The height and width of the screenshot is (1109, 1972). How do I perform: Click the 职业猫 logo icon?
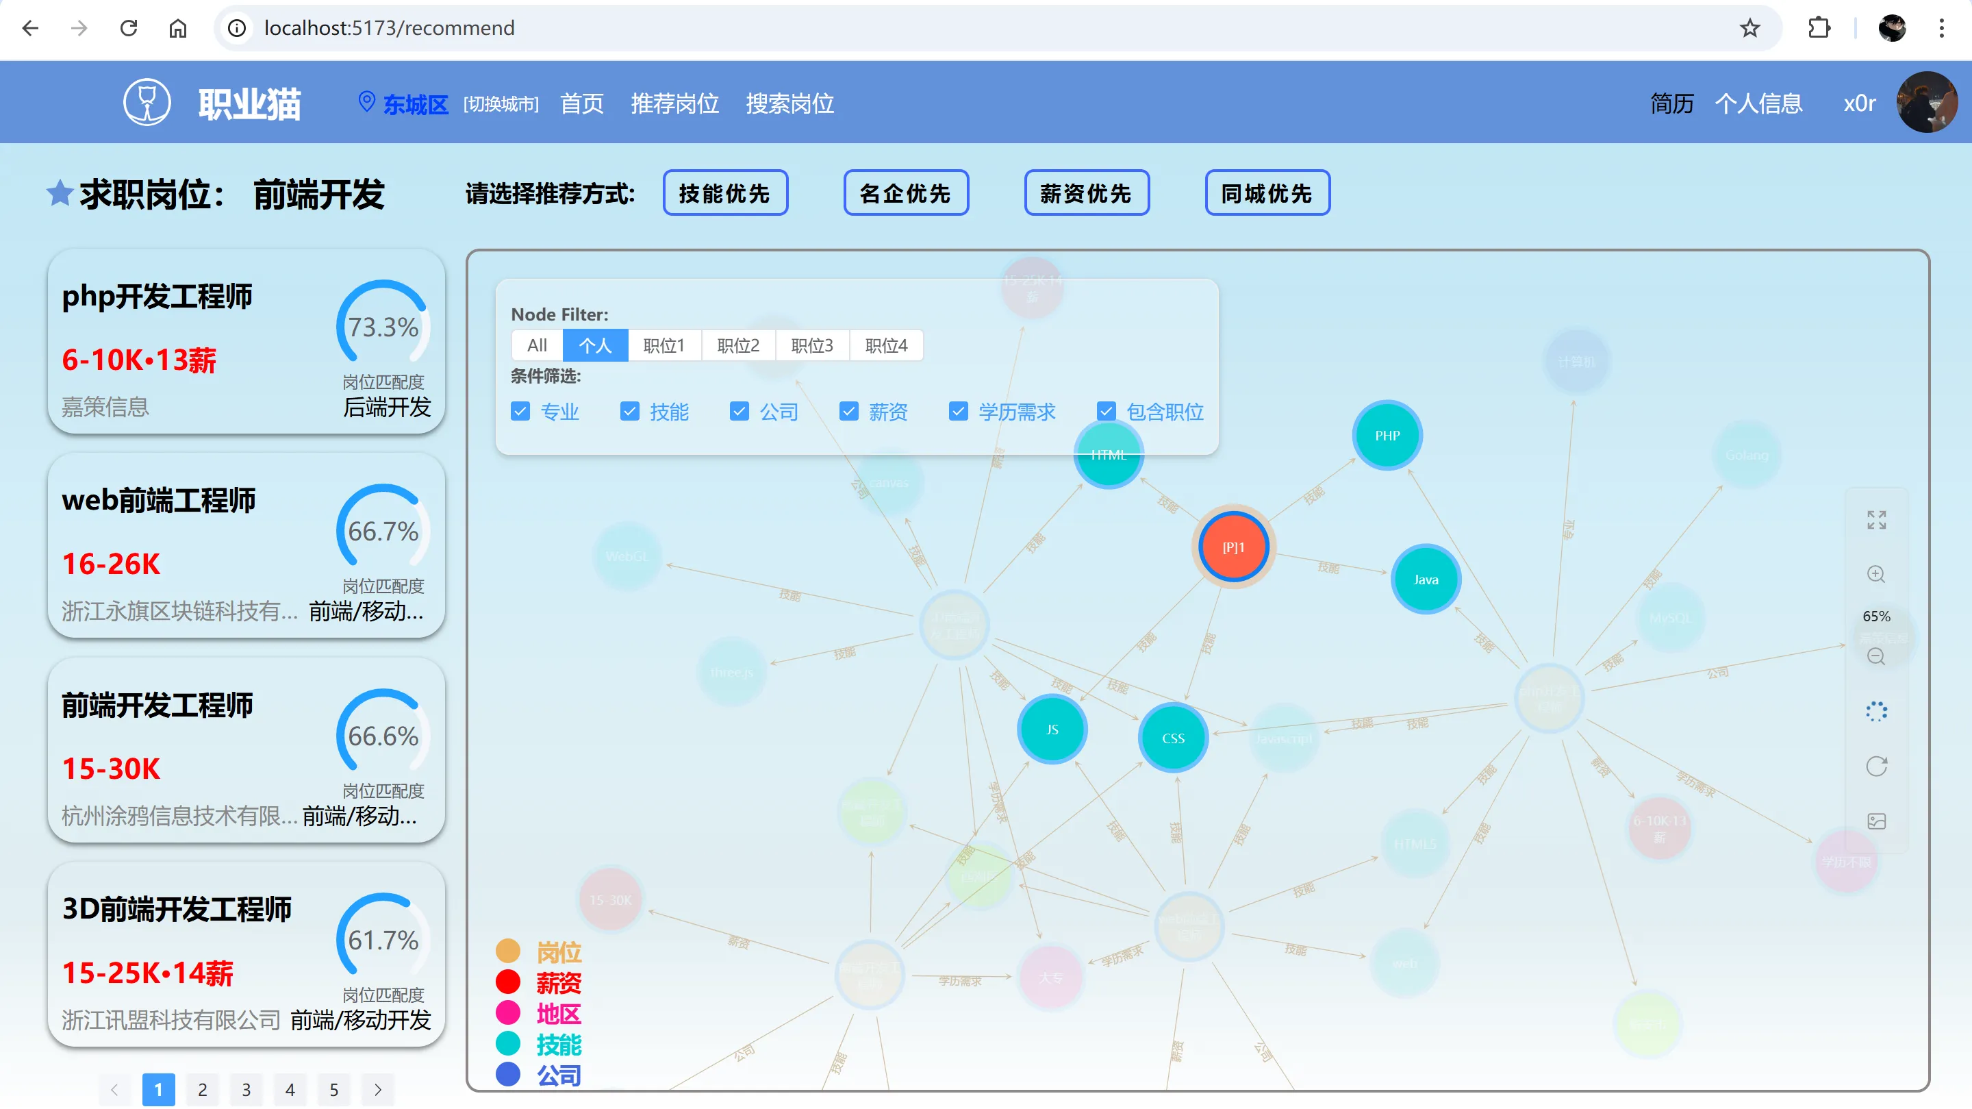tap(147, 103)
